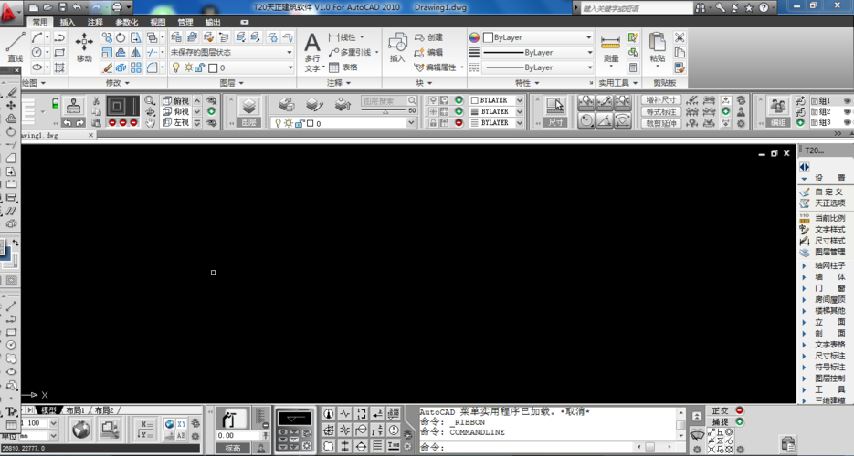Click the help question mark icon
The width and height of the screenshot is (854, 456).
(764, 7)
